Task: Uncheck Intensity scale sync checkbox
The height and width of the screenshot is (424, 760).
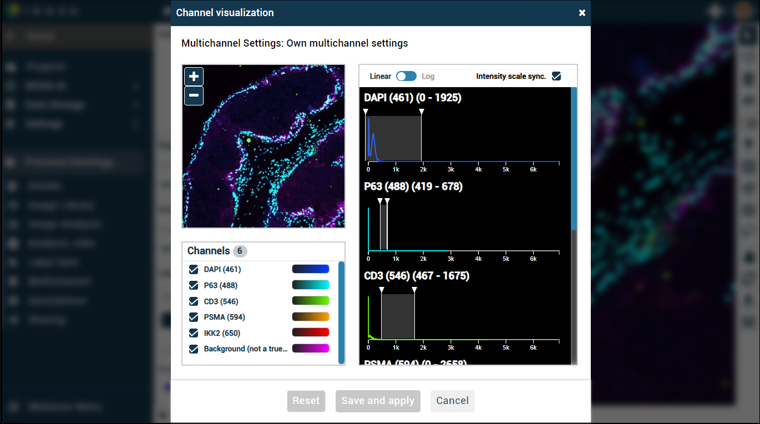Action: (556, 76)
